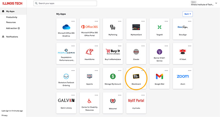
Task: Click the Illinois Institute of Tech account name
Action: 202,5
